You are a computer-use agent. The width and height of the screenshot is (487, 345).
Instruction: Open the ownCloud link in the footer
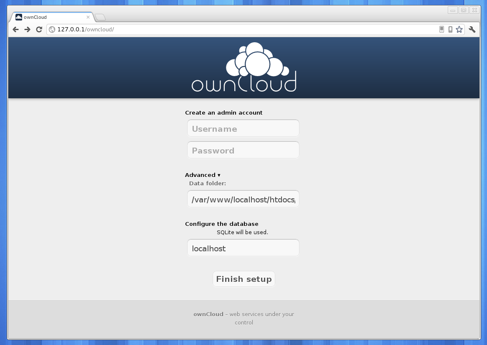point(208,314)
